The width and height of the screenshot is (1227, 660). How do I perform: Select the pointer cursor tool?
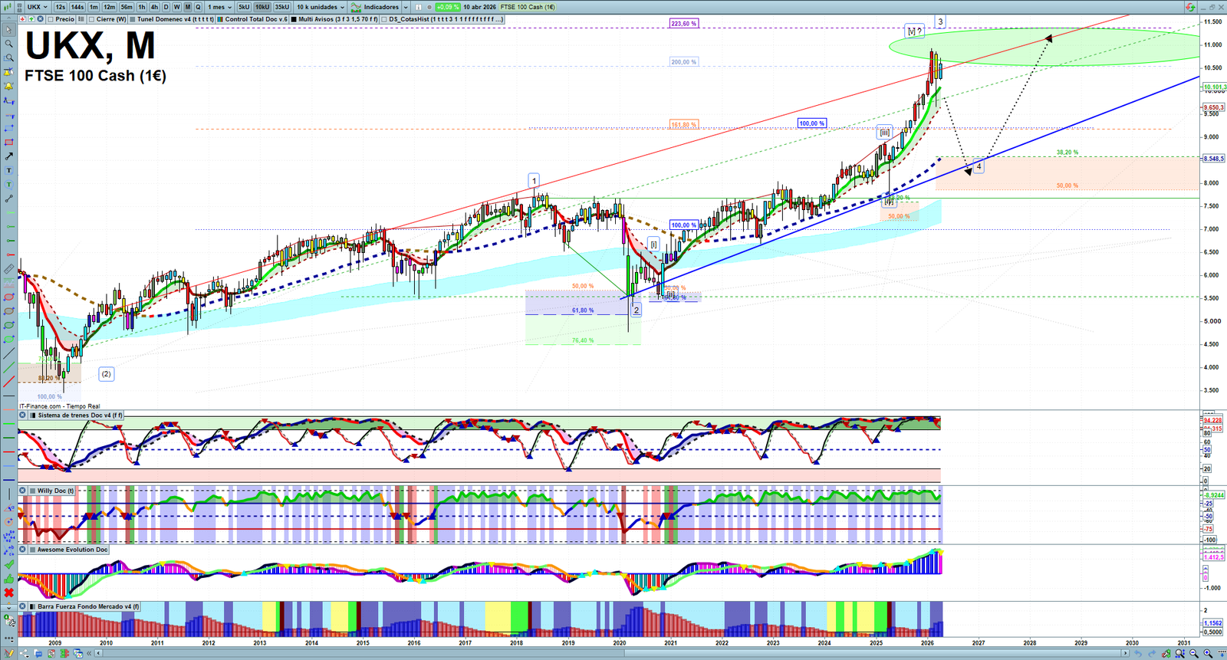[8, 30]
